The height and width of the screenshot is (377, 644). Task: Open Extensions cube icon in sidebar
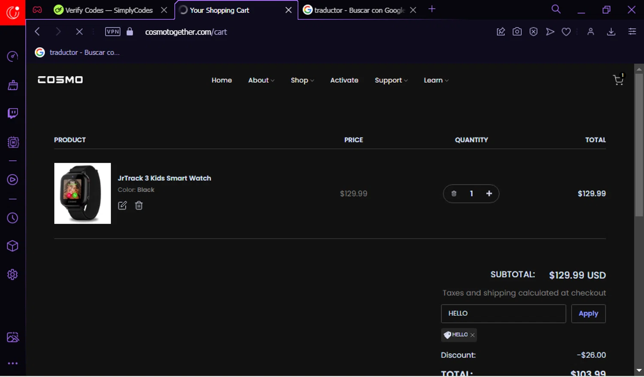(x=12, y=246)
